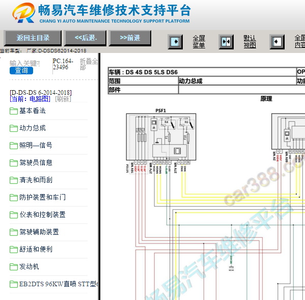Viewport: 305px width, 300px height.
Task: Expand the 照明—信号 tree item
Action: click(x=36, y=146)
